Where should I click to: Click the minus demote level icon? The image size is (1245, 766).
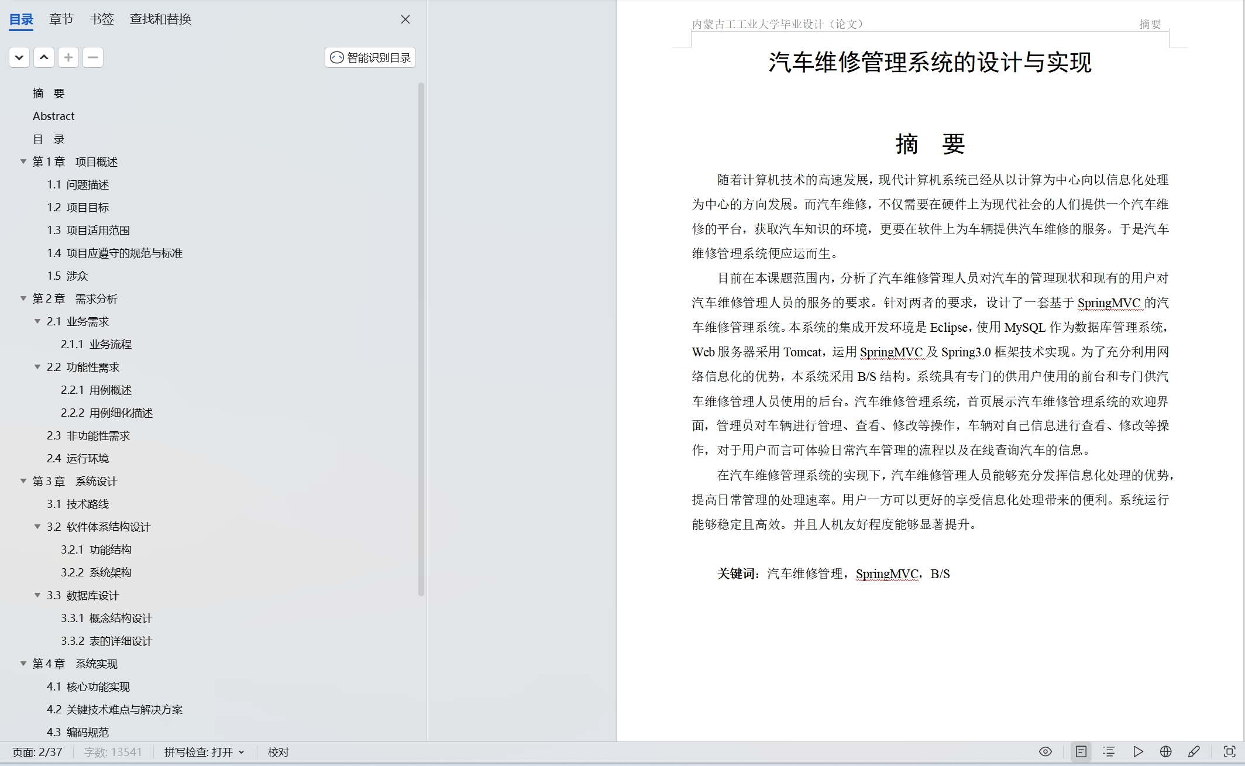click(93, 57)
